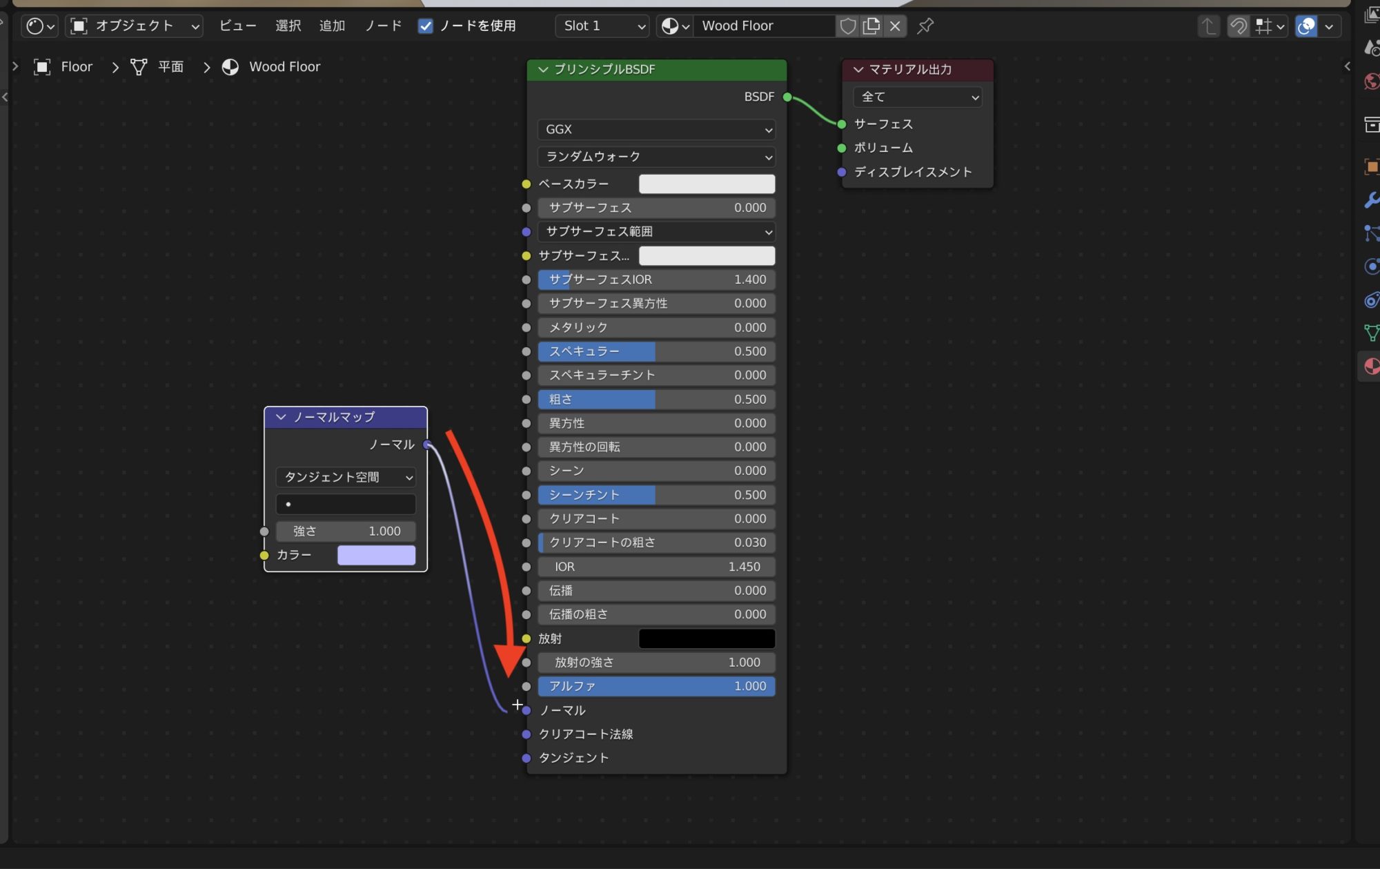Viewport: 1380px width, 869px height.
Task: Duplicate the Wood Floor material
Action: [x=871, y=26]
